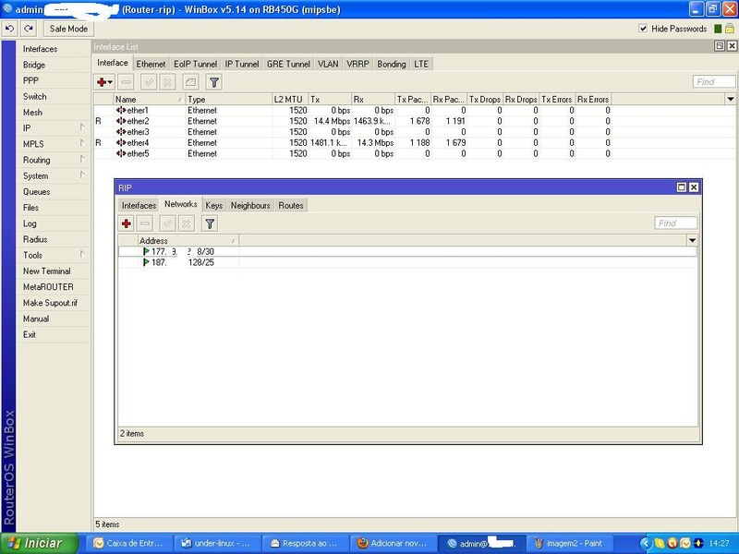This screenshot has width=739, height=554.
Task: Open the add dropdown in Interface List
Action: [x=104, y=82]
